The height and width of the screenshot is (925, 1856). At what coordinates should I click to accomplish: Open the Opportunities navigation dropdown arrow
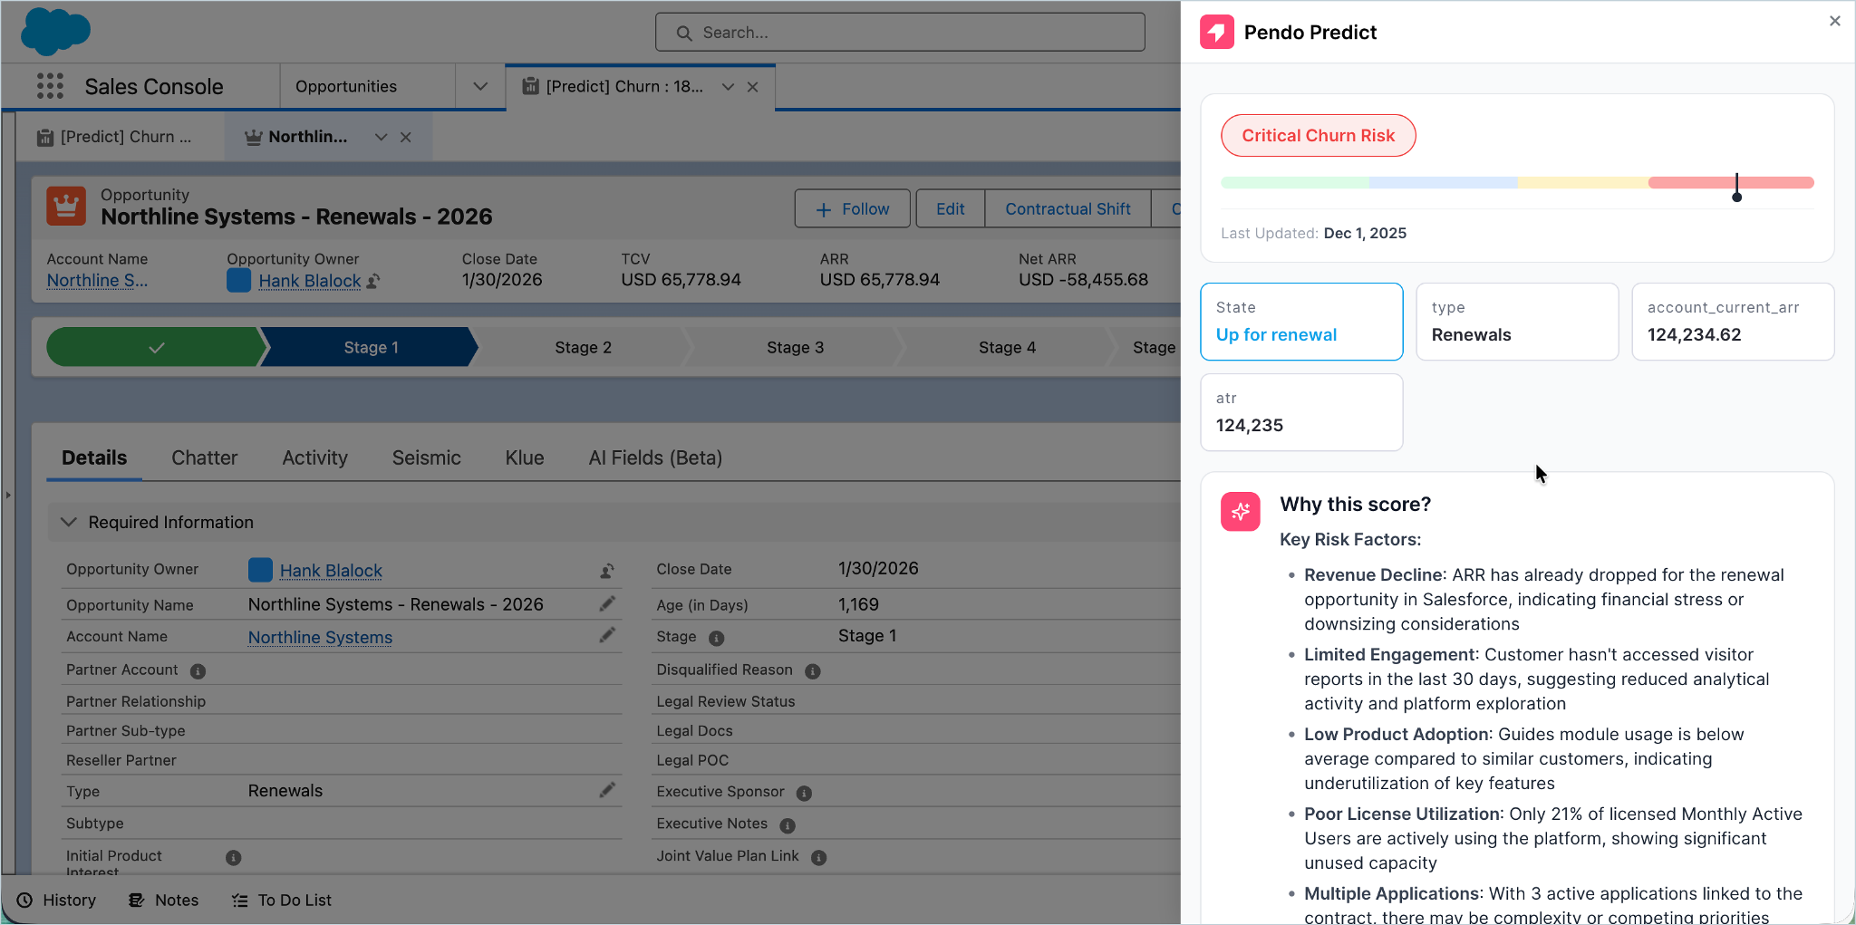click(480, 86)
